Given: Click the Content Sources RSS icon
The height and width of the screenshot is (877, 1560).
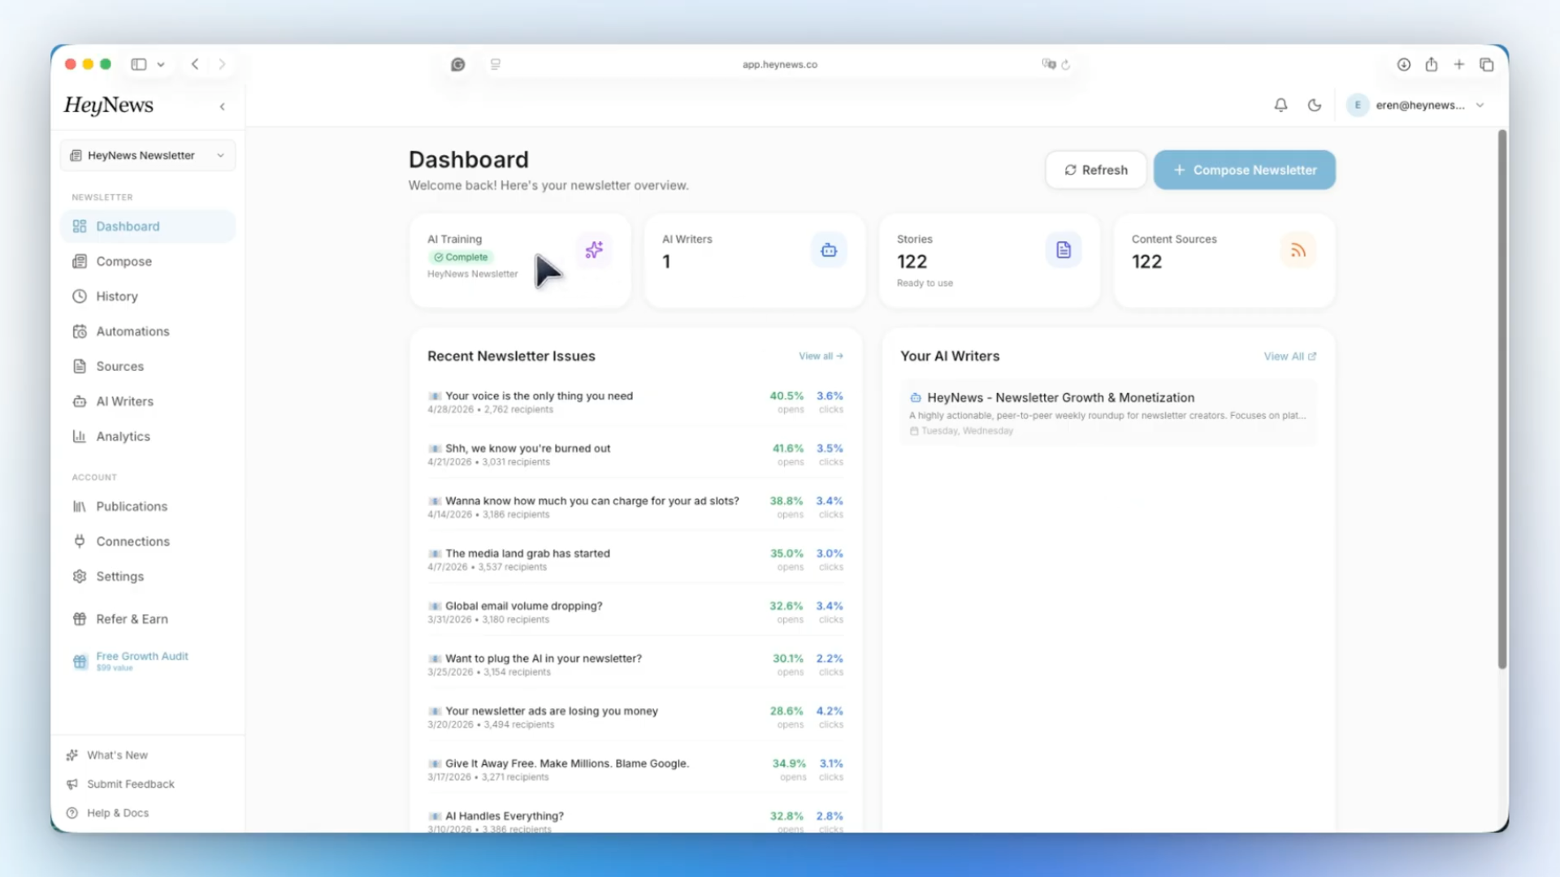Looking at the screenshot, I should pos(1298,249).
